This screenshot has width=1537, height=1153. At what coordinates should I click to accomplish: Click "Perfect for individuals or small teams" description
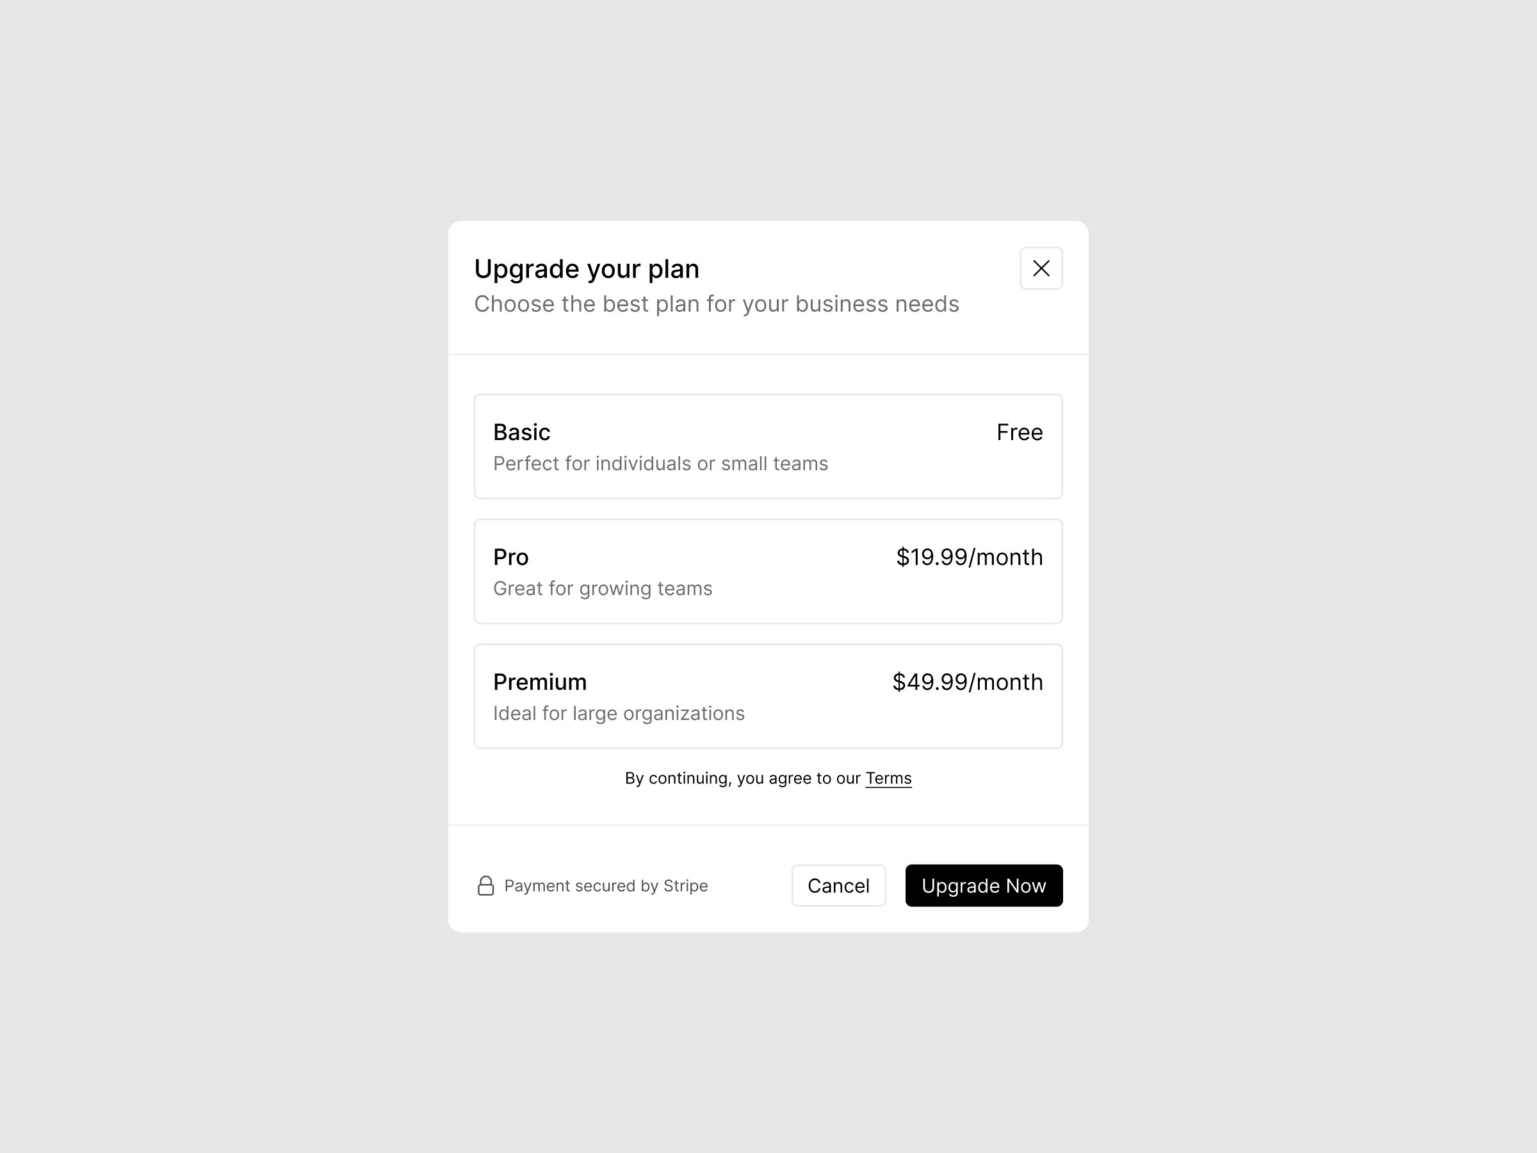point(660,464)
